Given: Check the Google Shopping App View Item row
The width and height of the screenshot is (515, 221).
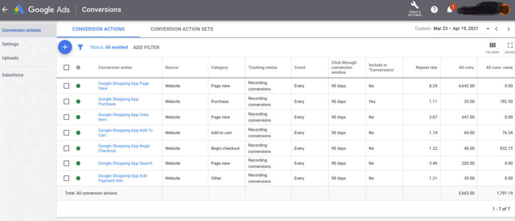Looking at the screenshot, I should 66,117.
